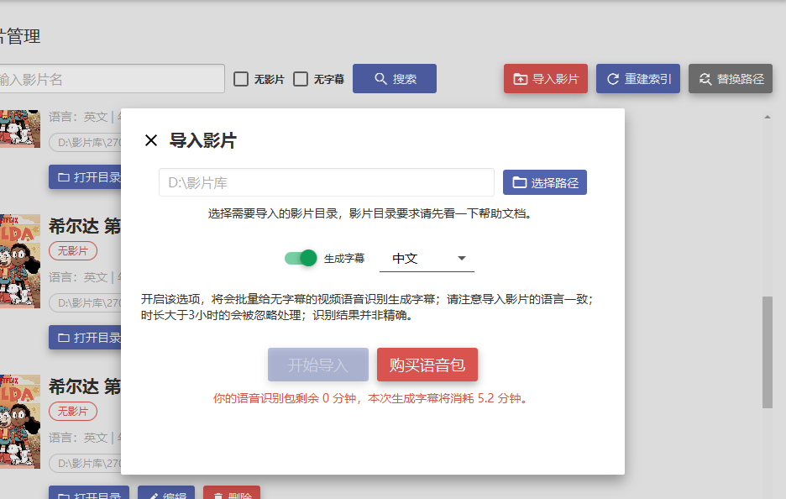786x499 pixels.
Task: Click the 开始导入 button
Action: click(x=317, y=365)
